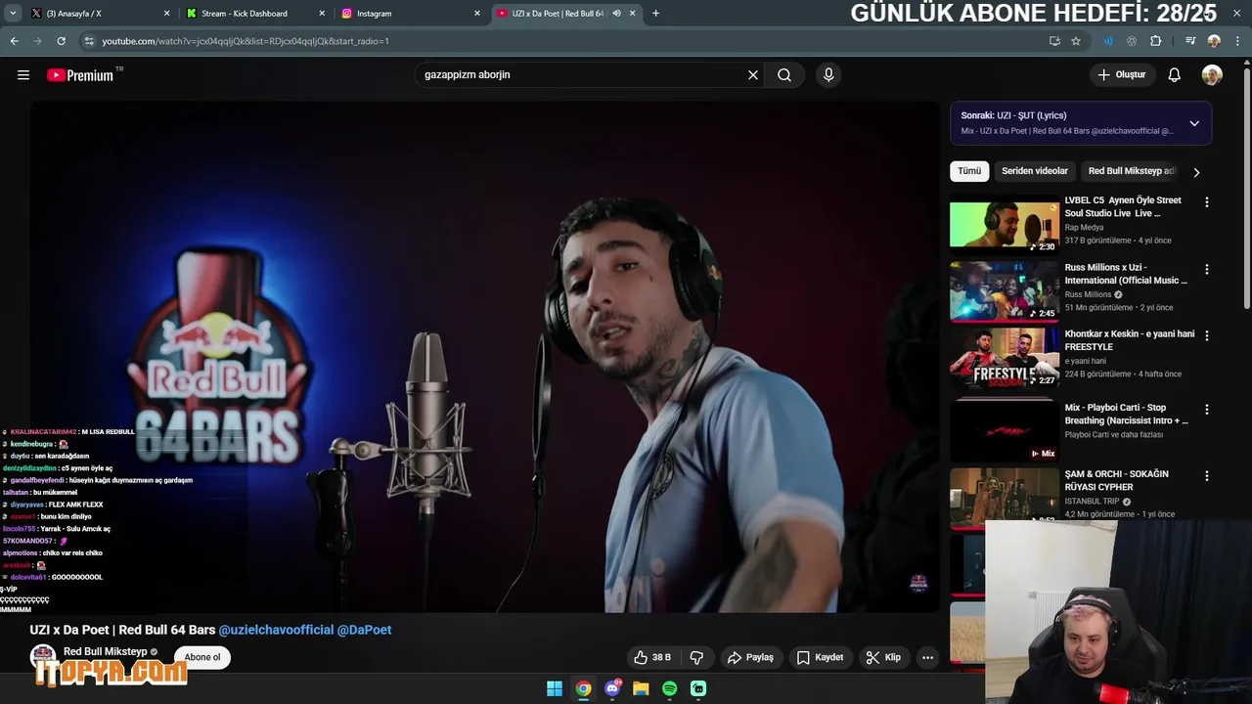
Task: Open more actions ellipsis under video
Action: (x=927, y=657)
